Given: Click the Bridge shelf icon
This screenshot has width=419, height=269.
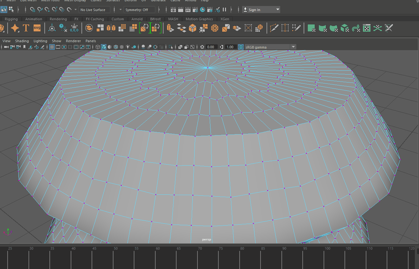Looking at the screenshot, I should pyautogui.click(x=181, y=28).
